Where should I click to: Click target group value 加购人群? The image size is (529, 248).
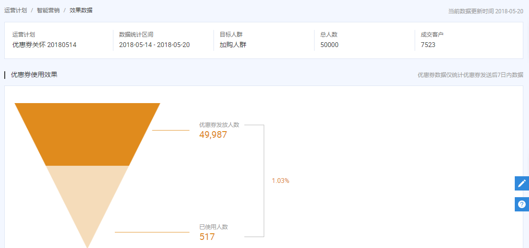[233, 45]
